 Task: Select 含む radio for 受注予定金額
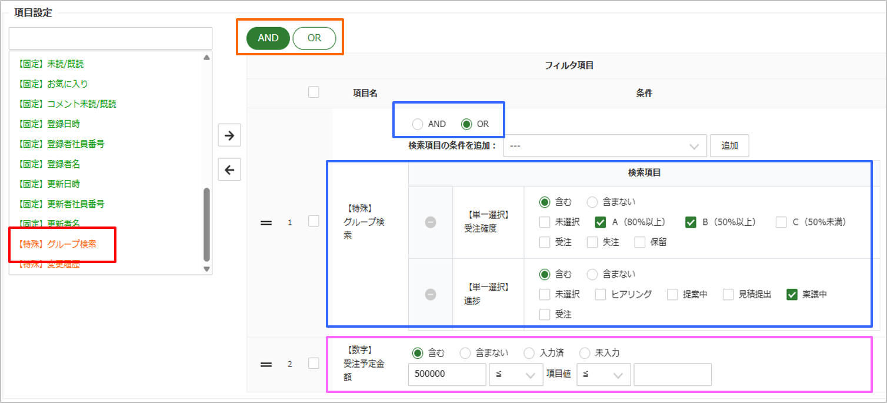click(x=418, y=353)
